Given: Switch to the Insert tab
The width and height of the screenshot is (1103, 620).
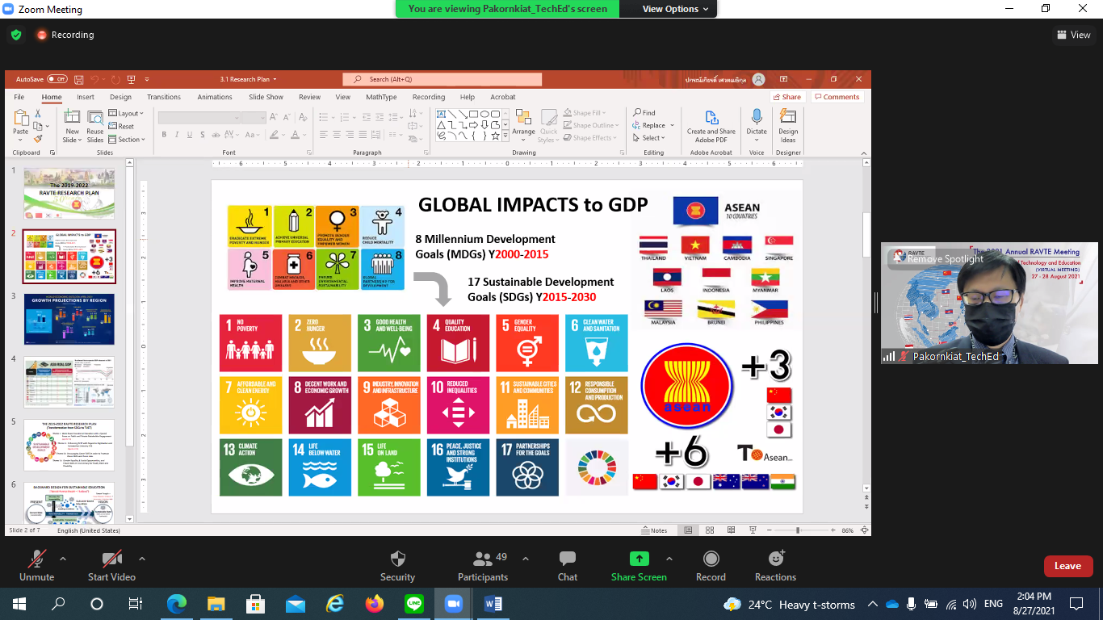Looking at the screenshot, I should (x=86, y=97).
